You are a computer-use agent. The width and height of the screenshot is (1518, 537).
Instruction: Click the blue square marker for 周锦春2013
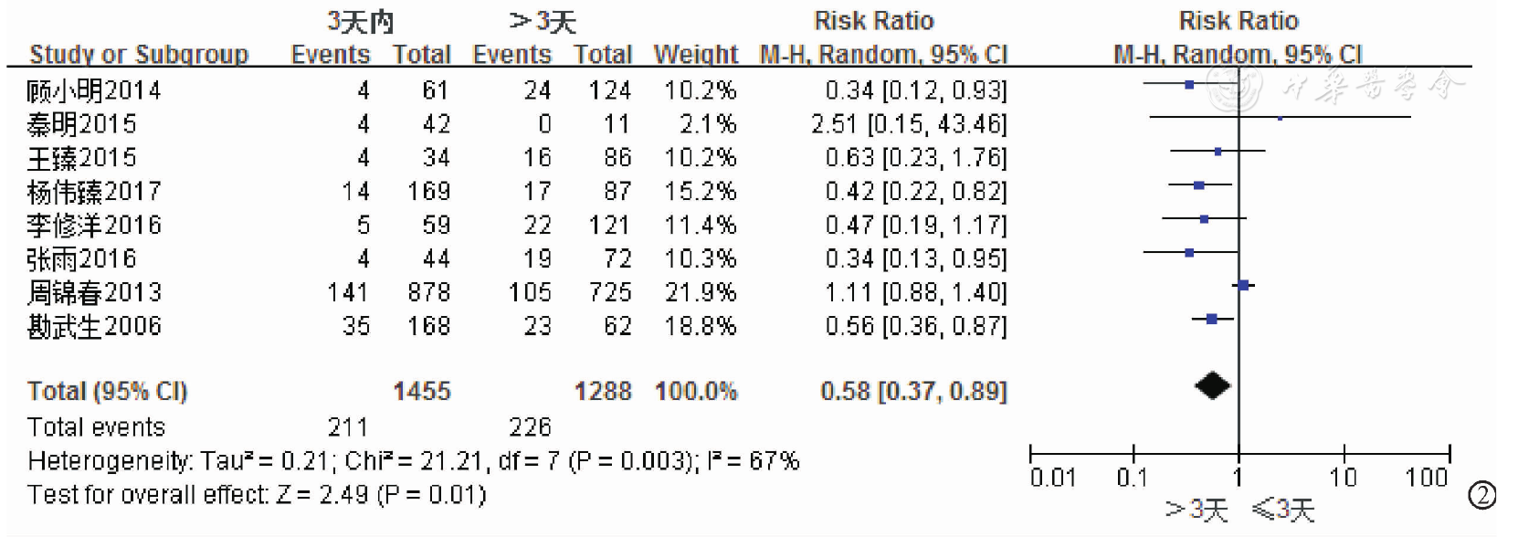[1243, 286]
